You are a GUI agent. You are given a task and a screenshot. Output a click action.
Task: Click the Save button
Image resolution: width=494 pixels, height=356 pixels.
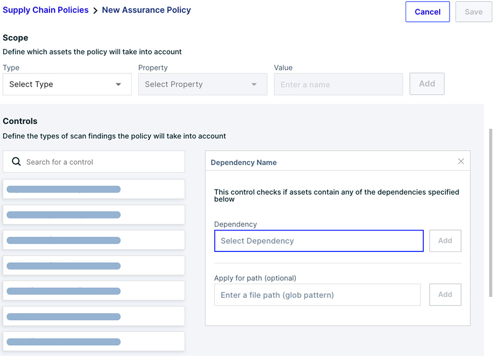point(474,12)
